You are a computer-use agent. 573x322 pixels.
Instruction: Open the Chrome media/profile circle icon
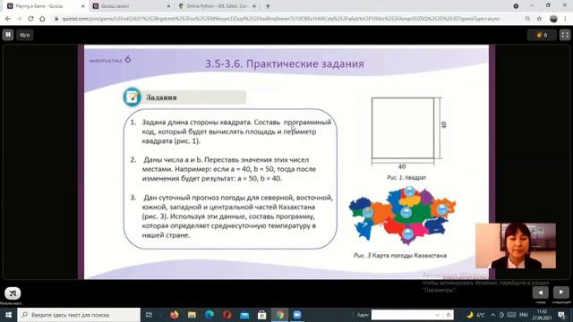pos(516,6)
